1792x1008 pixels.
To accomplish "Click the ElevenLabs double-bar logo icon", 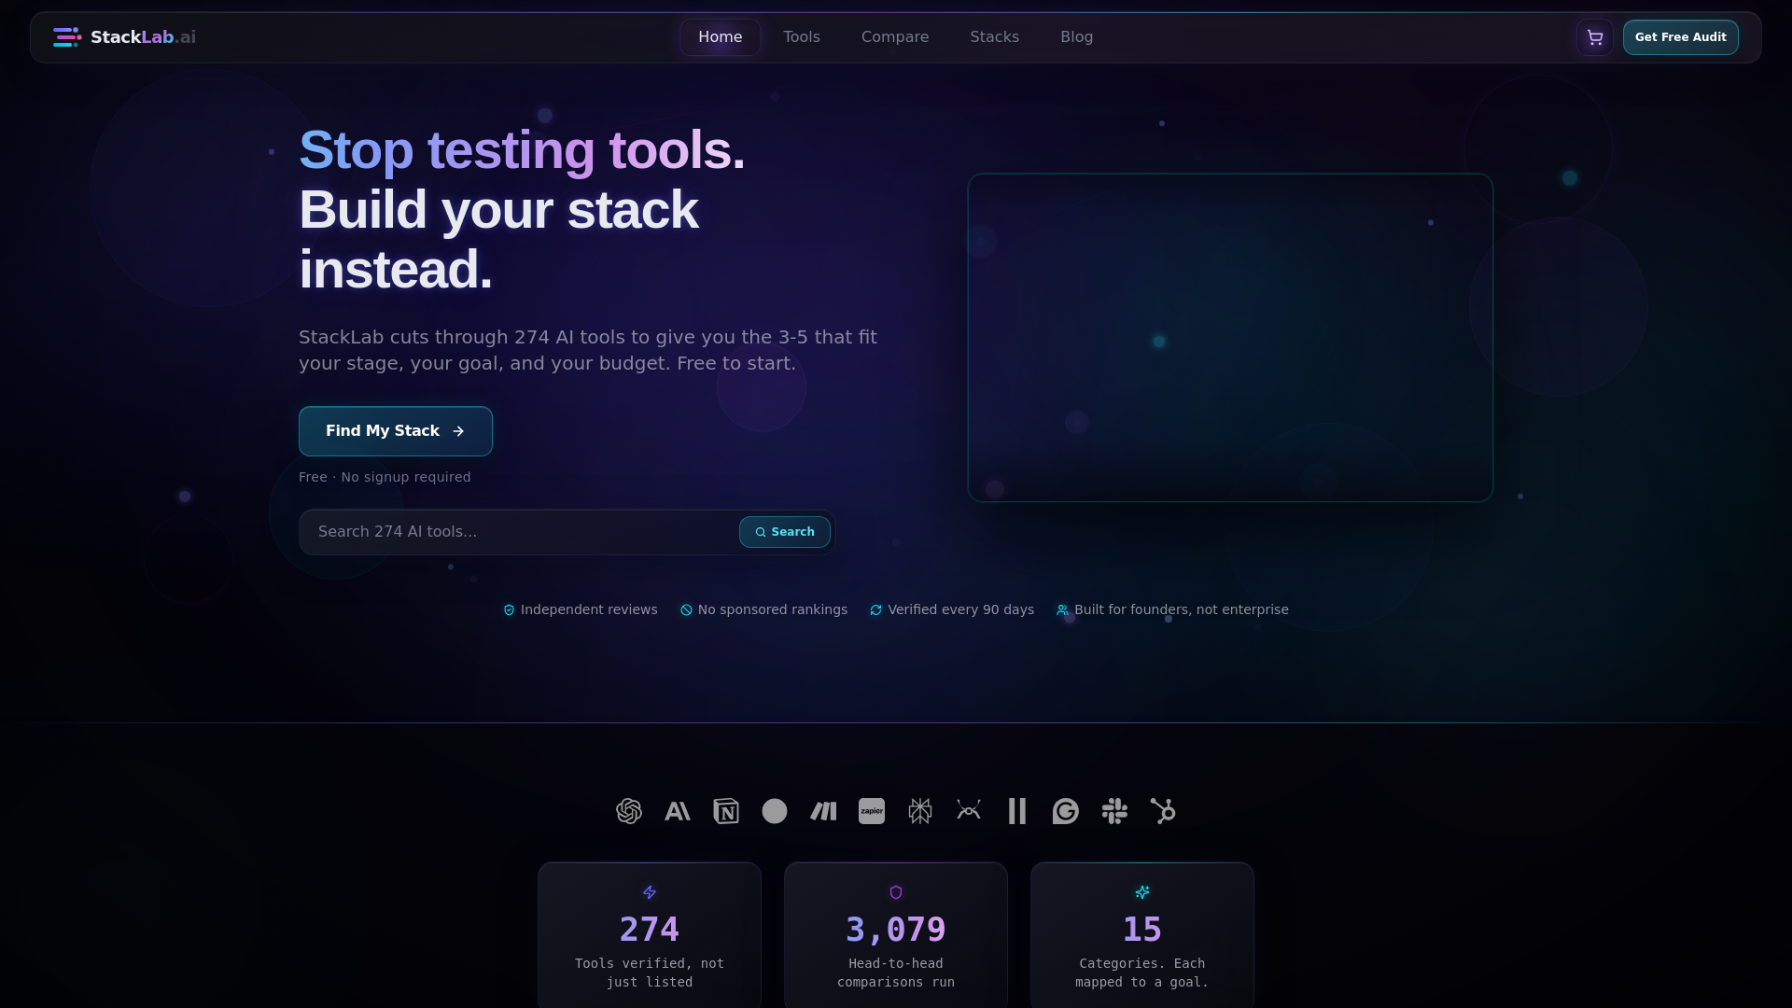I will click(x=1017, y=811).
